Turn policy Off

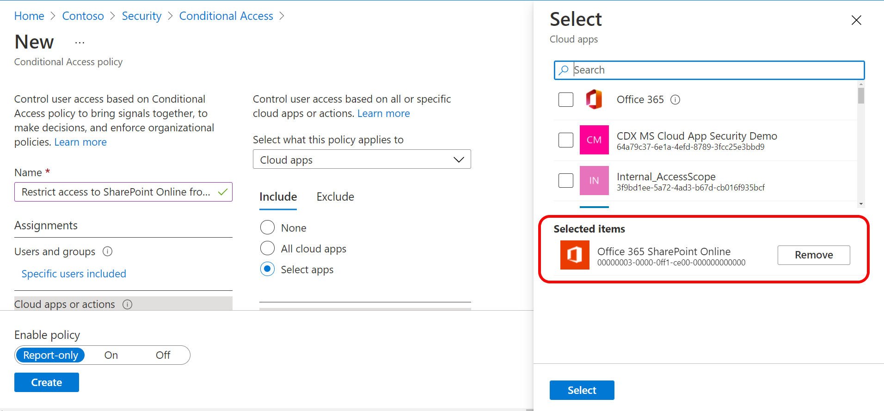[163, 355]
